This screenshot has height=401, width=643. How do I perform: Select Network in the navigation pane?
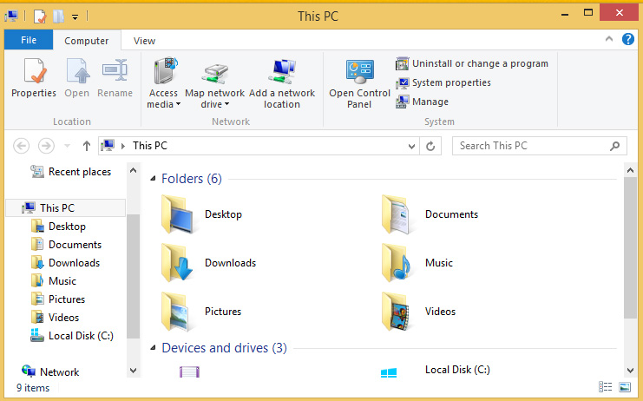pos(50,371)
